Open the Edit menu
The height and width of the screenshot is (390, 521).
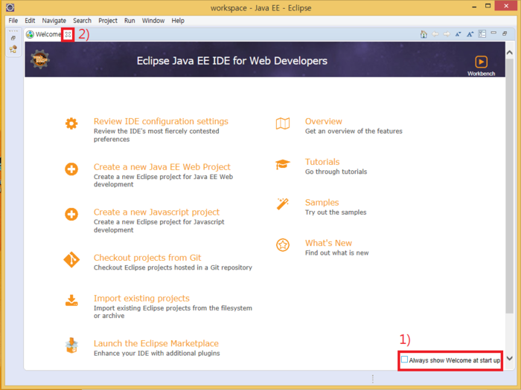[30, 21]
